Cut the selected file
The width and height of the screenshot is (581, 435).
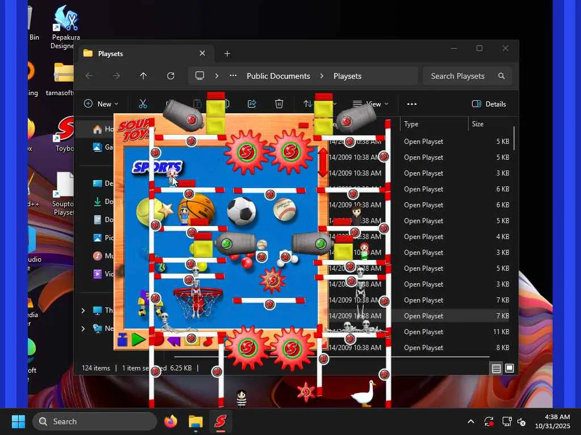pos(143,104)
